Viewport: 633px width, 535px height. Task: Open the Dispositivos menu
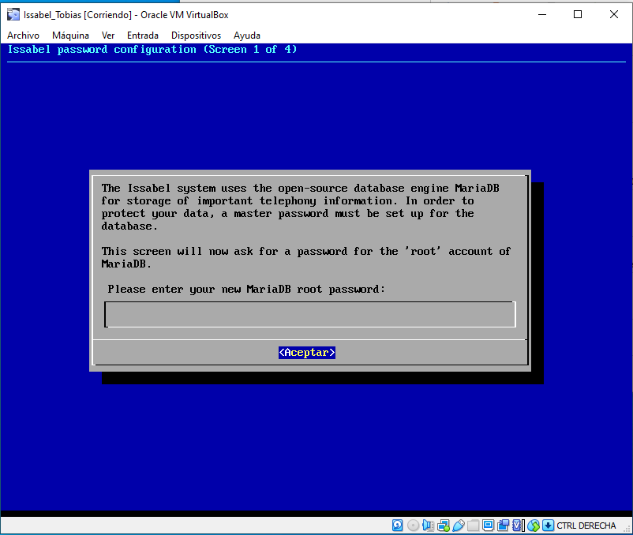tap(196, 36)
